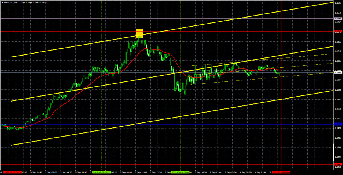
Task: Select the lowest thick yellow channel line
Action: pos(229,109)
